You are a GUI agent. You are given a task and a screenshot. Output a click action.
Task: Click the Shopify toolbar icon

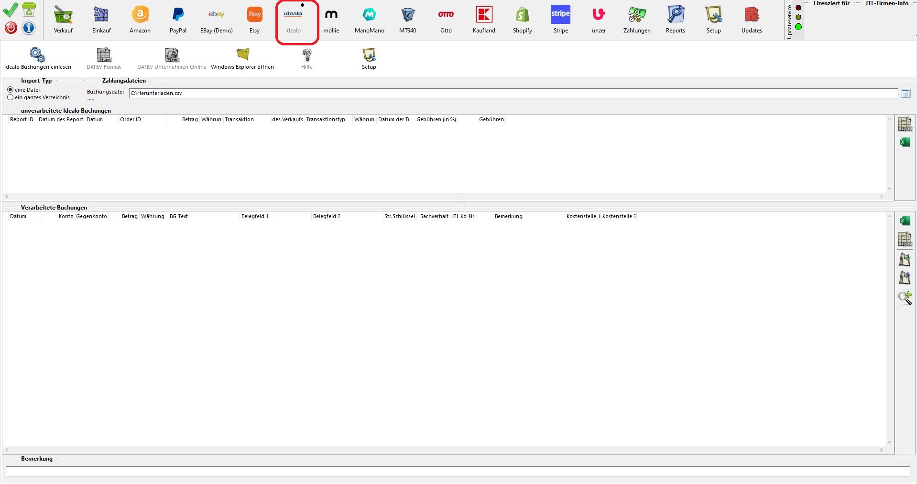(x=522, y=19)
